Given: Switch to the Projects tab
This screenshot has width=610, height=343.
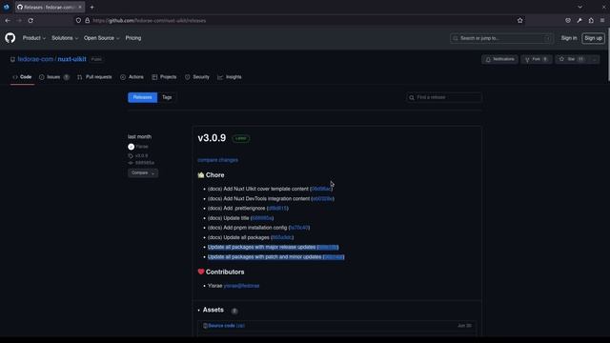Looking at the screenshot, I should coord(164,77).
